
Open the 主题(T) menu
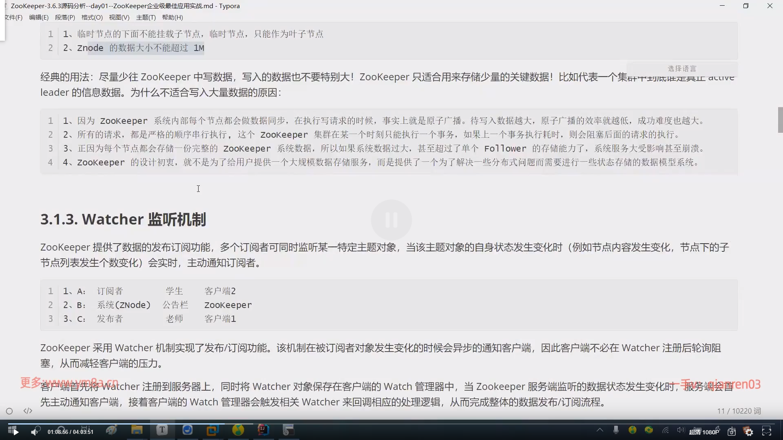(x=146, y=17)
